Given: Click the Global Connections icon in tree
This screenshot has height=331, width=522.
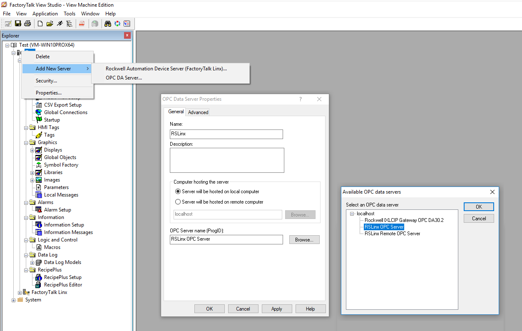Looking at the screenshot, I should click(39, 112).
